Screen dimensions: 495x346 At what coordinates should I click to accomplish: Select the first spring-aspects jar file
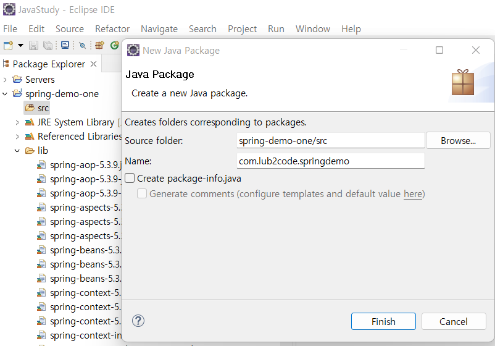tap(79, 208)
